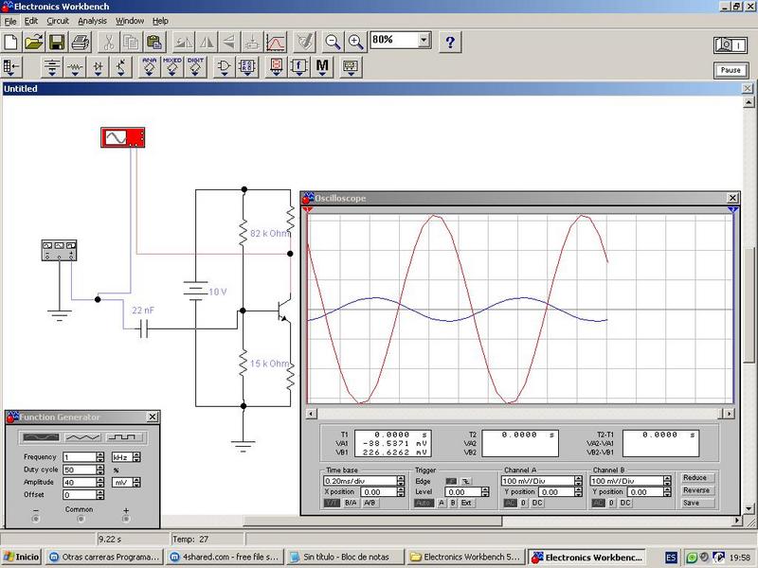Image resolution: width=758 pixels, height=568 pixels.
Task: Open the zoom percentage dropdown showing 80%
Action: click(424, 41)
